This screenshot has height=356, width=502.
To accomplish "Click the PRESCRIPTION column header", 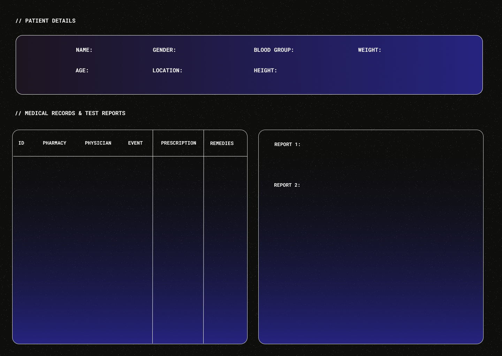I will coord(178,143).
